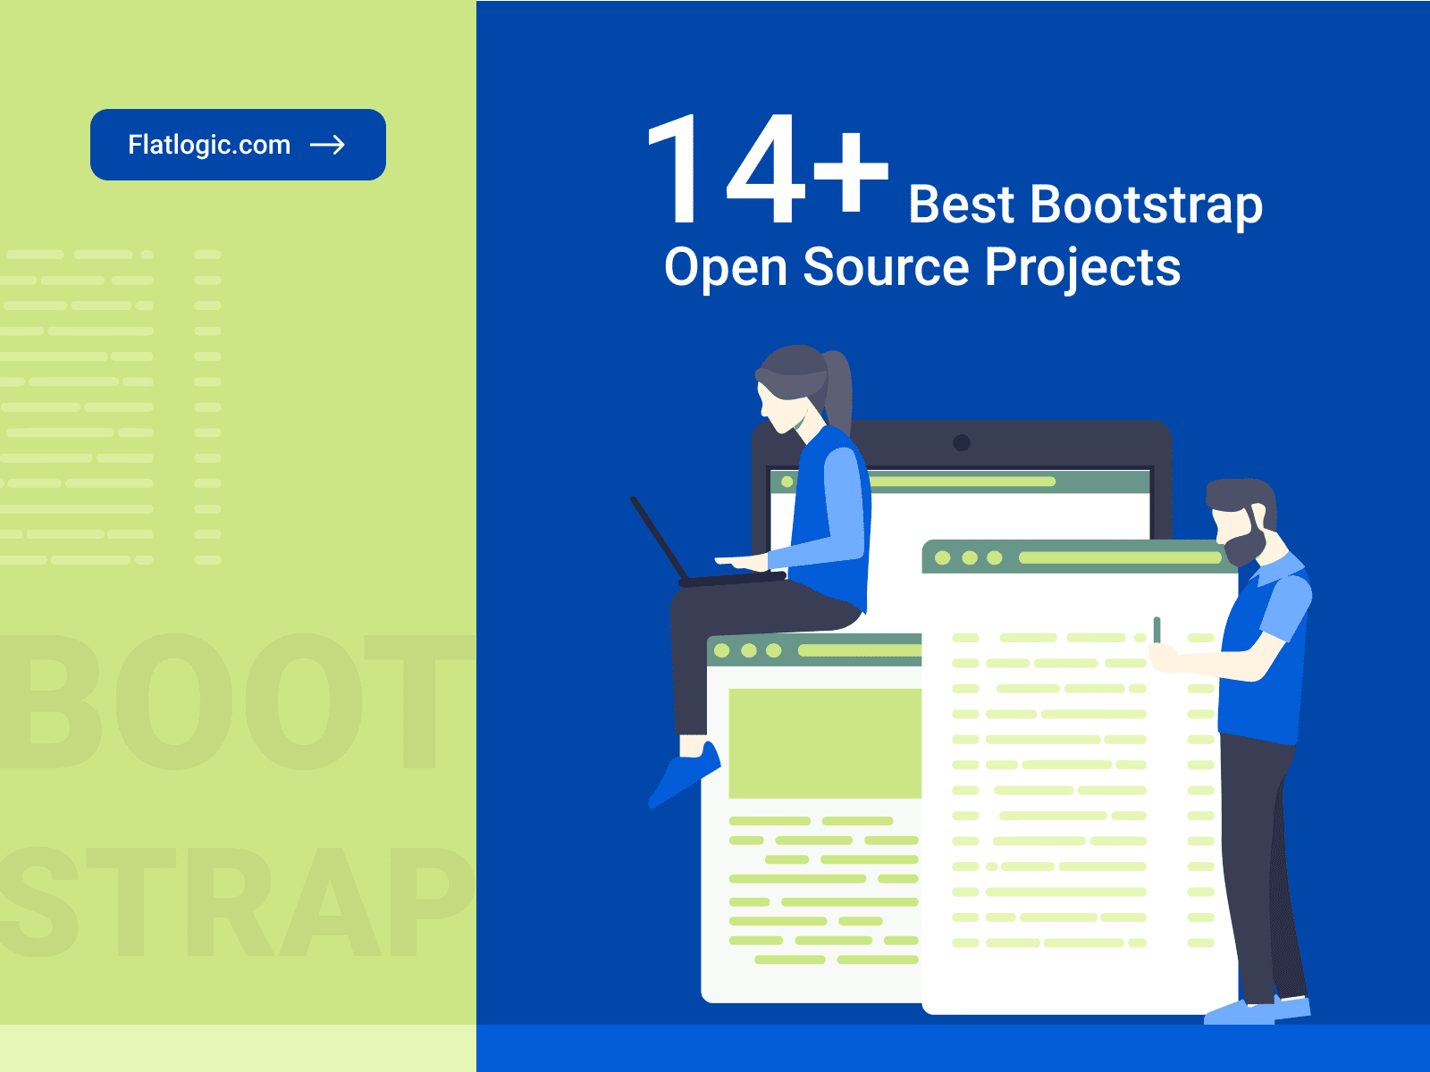Click the green image placeholder in left document
Screen dimensions: 1430x1072
click(825, 743)
